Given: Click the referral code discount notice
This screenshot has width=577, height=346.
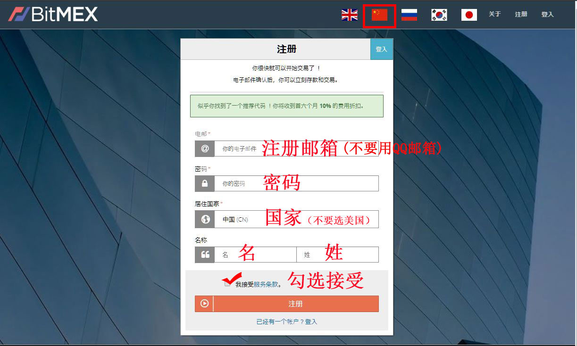Looking at the screenshot, I should pos(287,106).
